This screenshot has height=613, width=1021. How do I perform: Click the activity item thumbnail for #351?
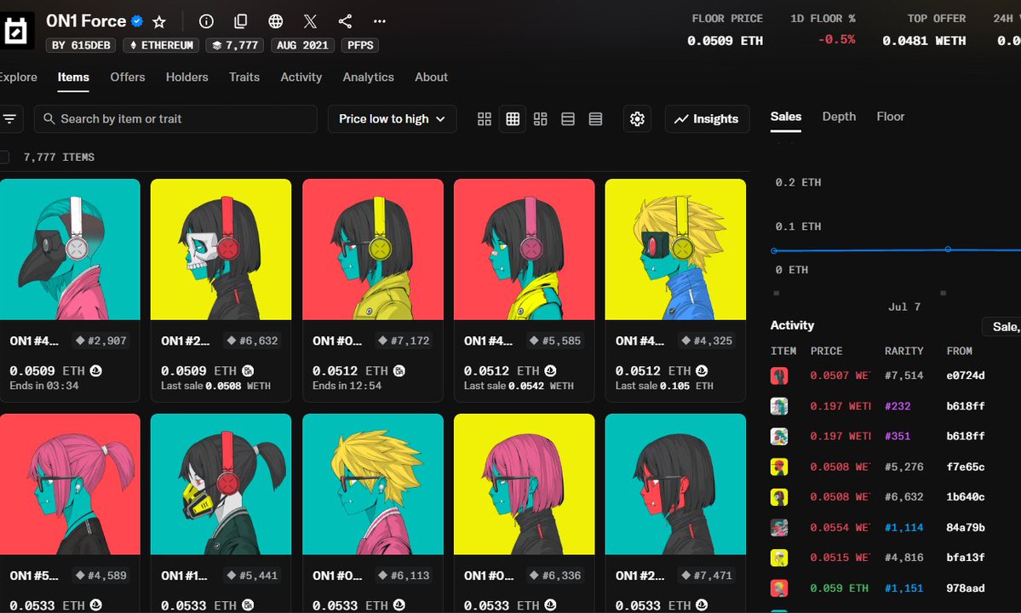coord(779,436)
